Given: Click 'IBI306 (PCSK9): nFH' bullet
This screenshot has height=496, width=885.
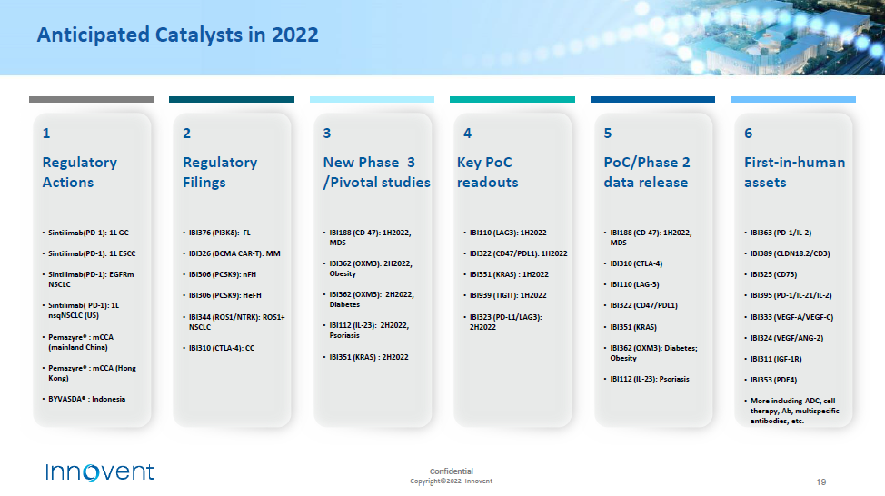Looking at the screenshot, I should pos(223,274).
